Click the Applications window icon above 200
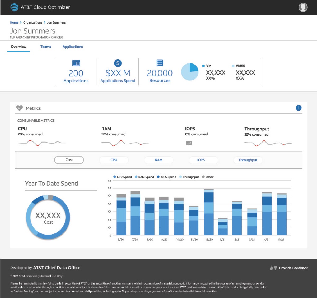Image resolution: width=317 pixels, height=298 pixels. (76, 63)
